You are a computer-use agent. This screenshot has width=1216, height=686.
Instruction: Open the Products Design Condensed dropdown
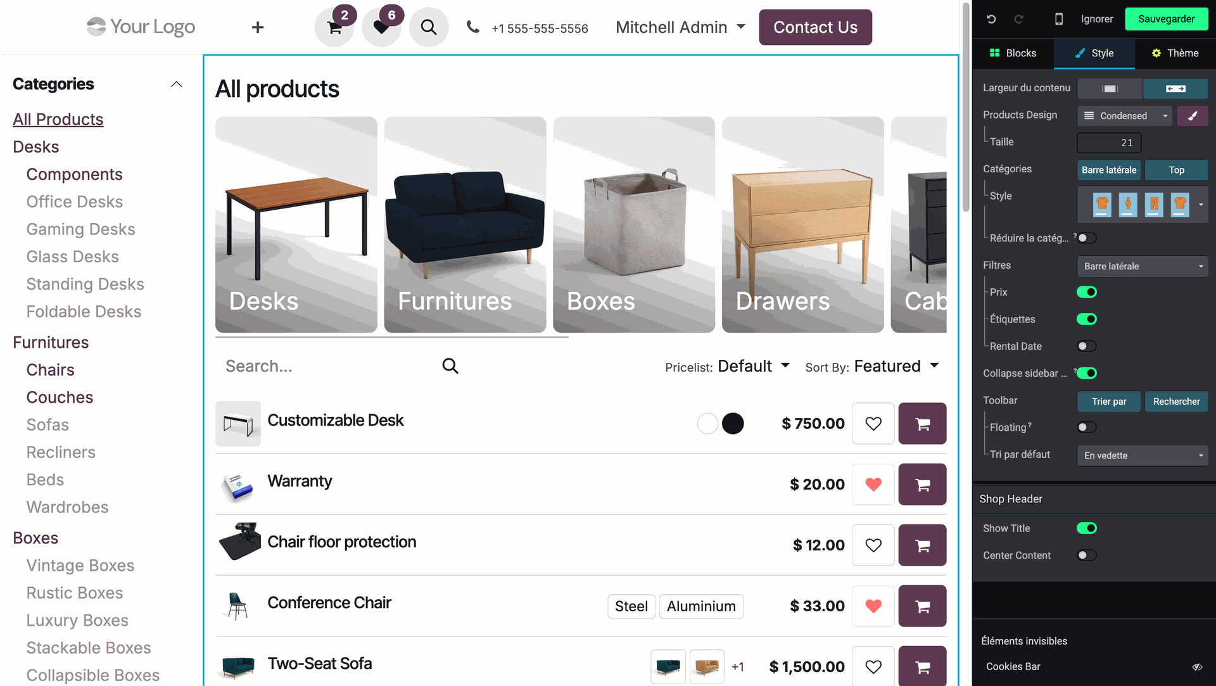click(1125, 116)
